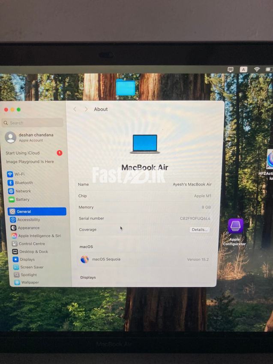Open Desktop & Dock settings
Image resolution: width=273 pixels, height=364 pixels.
(33, 252)
